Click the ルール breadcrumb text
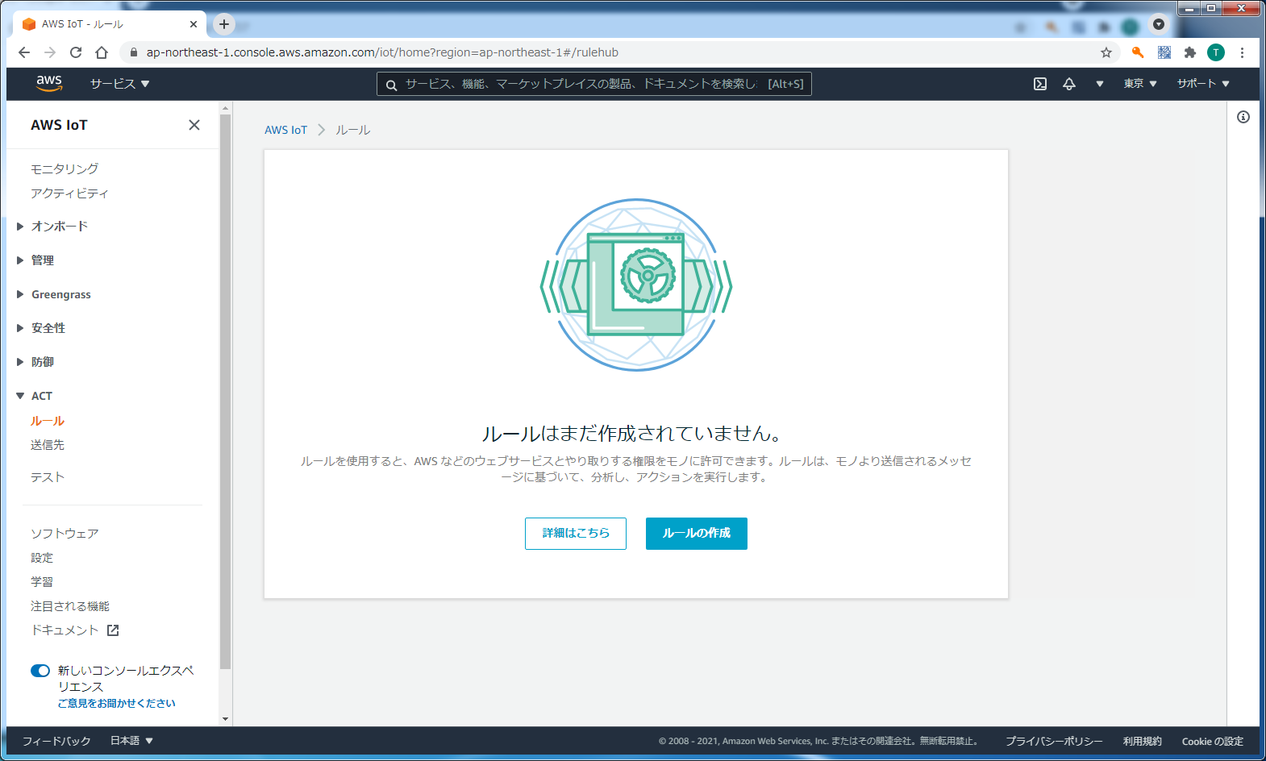 click(x=353, y=130)
